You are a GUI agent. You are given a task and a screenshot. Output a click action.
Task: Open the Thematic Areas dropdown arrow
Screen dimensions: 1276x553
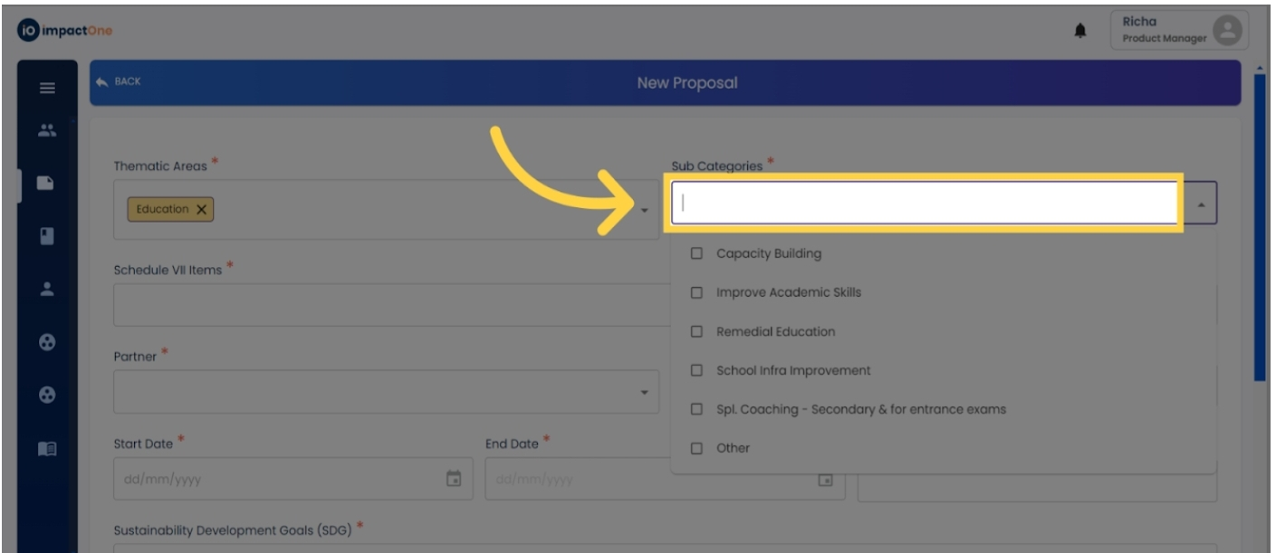[644, 210]
